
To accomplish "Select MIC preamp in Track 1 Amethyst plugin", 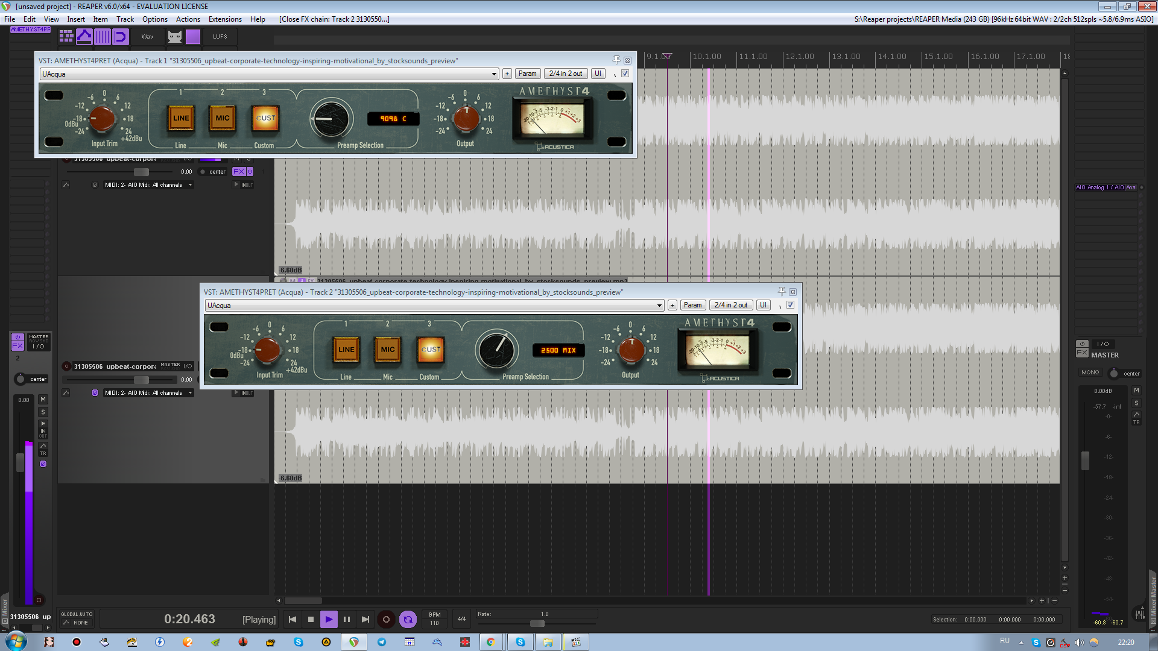I will [223, 118].
